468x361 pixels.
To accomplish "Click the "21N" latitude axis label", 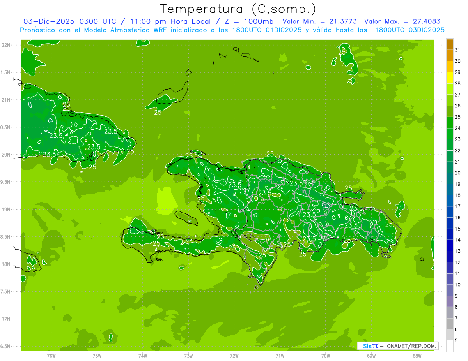I will pos(6,100).
